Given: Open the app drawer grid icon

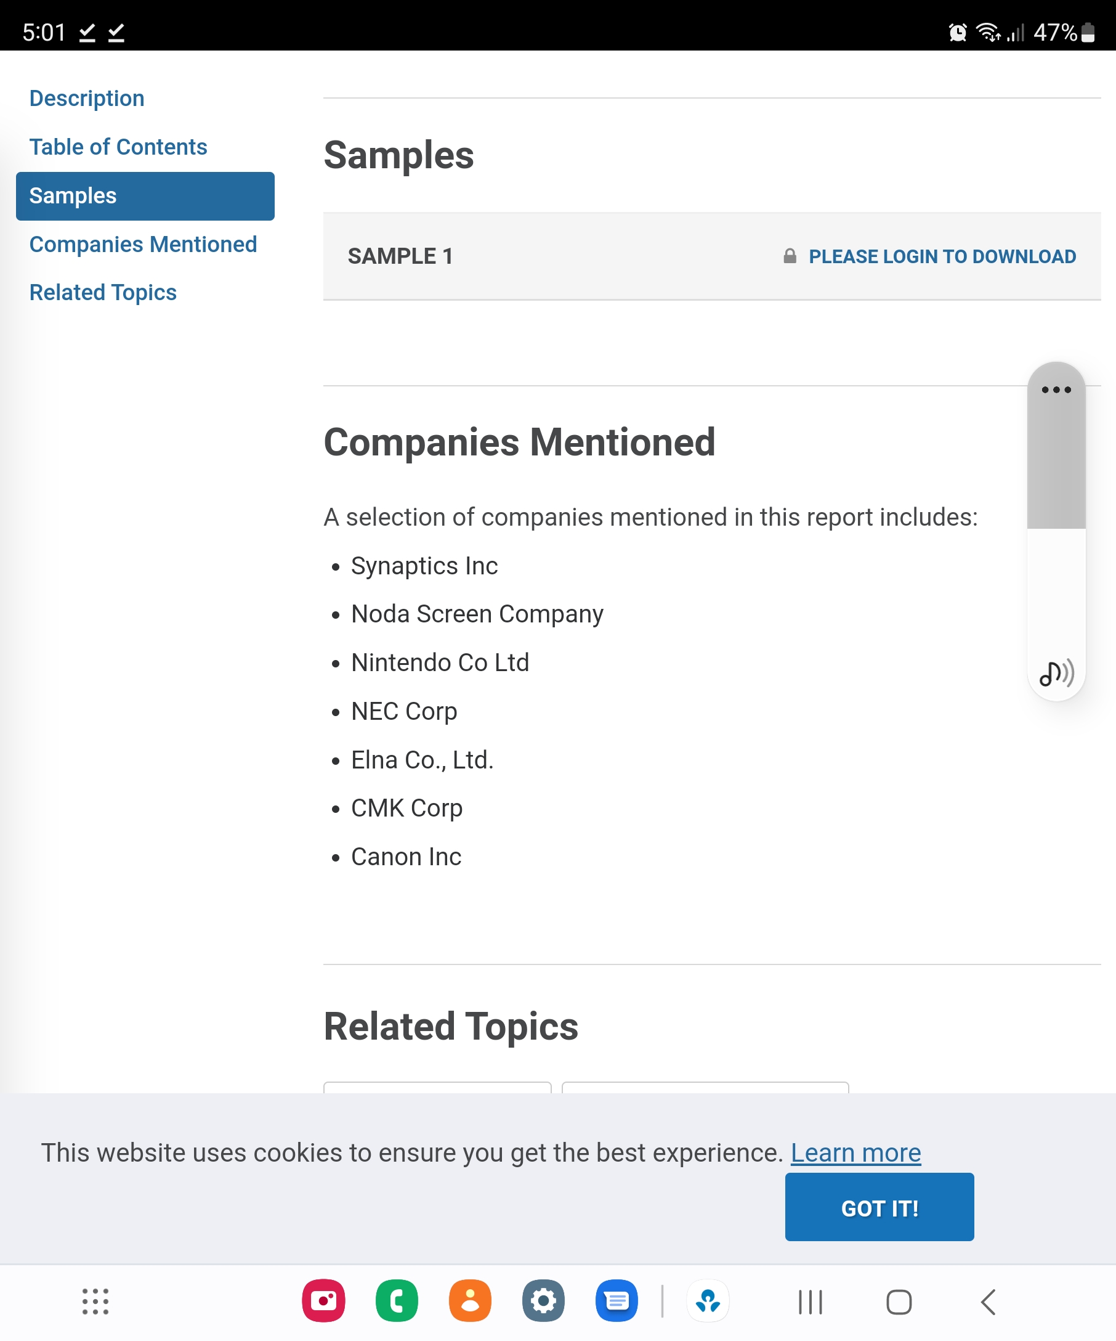Looking at the screenshot, I should (x=95, y=1302).
